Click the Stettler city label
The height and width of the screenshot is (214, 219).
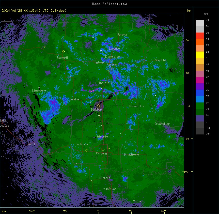point(161,60)
